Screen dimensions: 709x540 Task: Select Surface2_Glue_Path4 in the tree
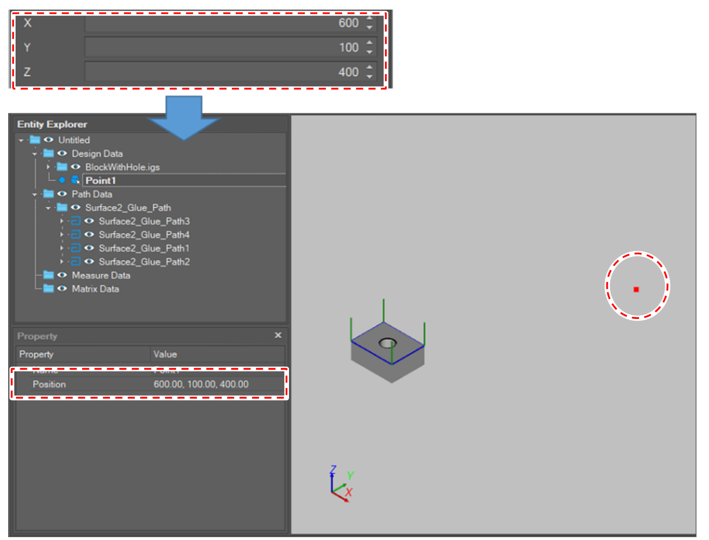pos(144,235)
